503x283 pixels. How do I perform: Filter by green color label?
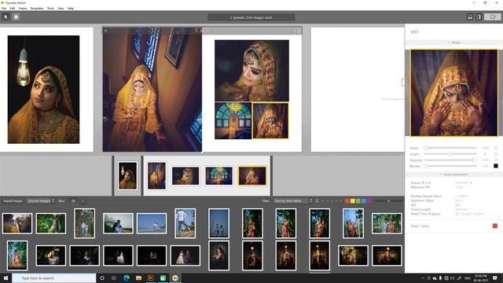click(x=358, y=201)
